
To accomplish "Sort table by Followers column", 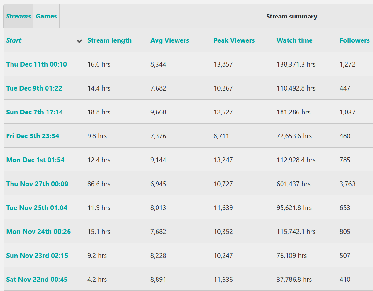I will (x=355, y=40).
